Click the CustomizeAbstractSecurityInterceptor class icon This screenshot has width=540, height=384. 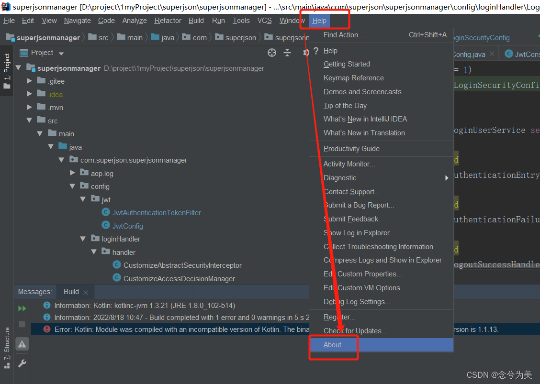point(117,265)
